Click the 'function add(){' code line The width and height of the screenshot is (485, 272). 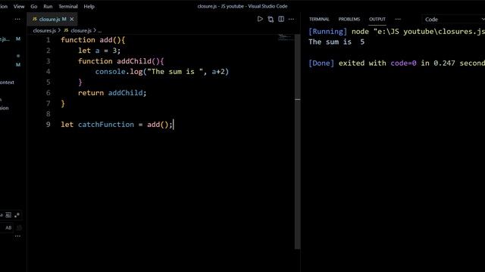pyautogui.click(x=92, y=40)
